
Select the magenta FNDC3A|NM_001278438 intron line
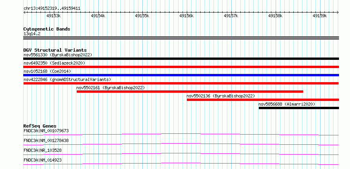tap(181, 144)
